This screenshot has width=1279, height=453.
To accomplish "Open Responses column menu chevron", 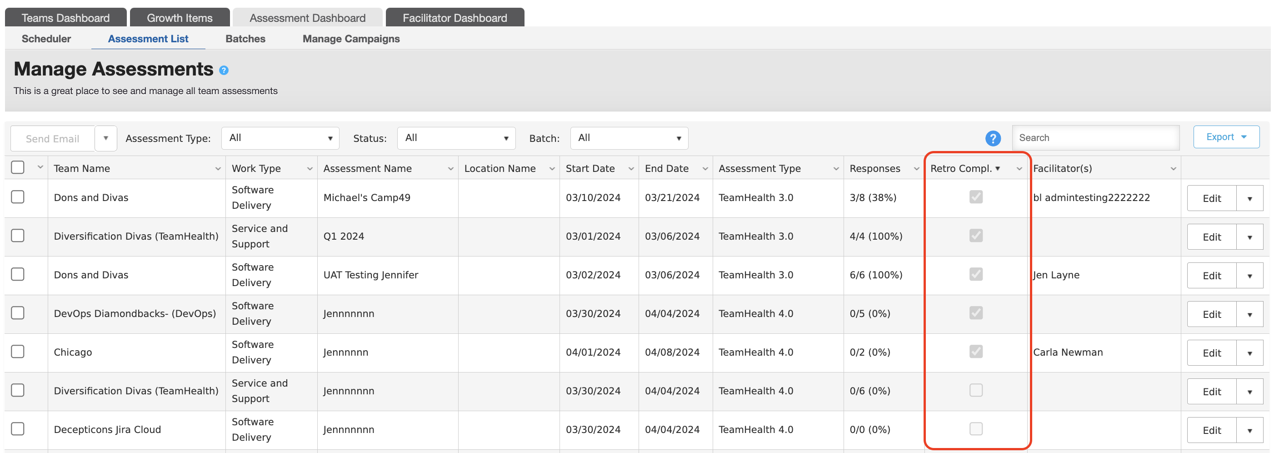I will pos(917,168).
